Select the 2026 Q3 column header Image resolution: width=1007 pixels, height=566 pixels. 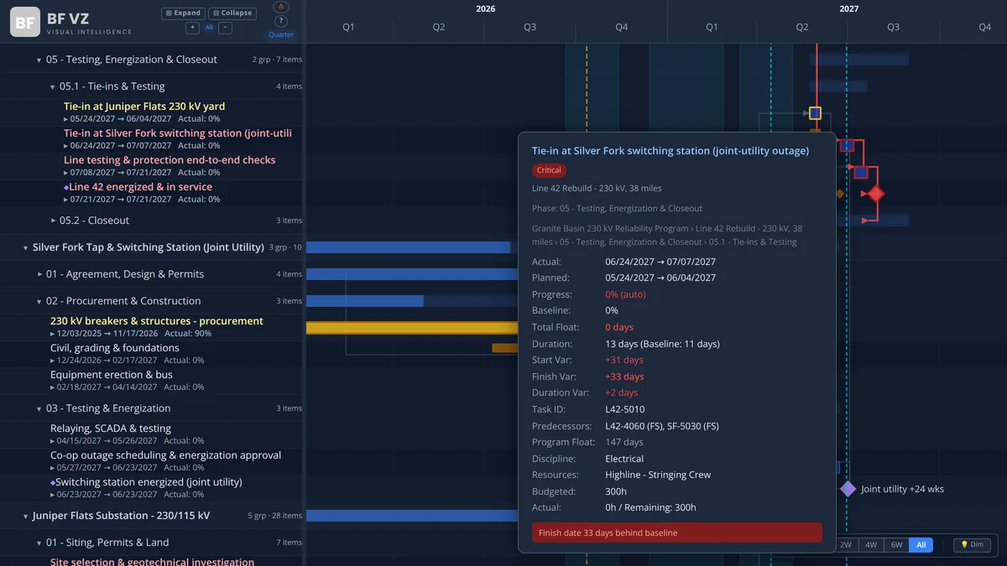pos(530,27)
